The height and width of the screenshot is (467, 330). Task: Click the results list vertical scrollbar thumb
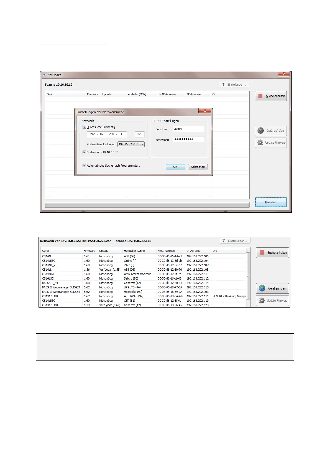point(248,276)
